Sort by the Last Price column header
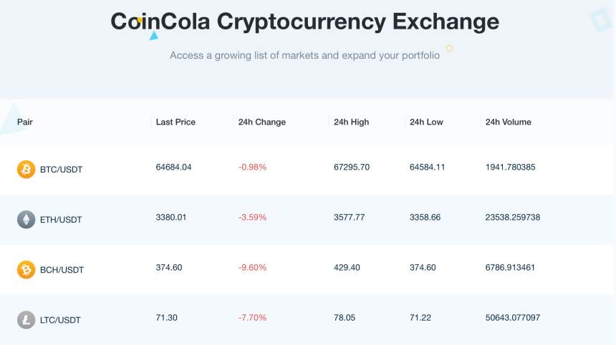 [175, 122]
